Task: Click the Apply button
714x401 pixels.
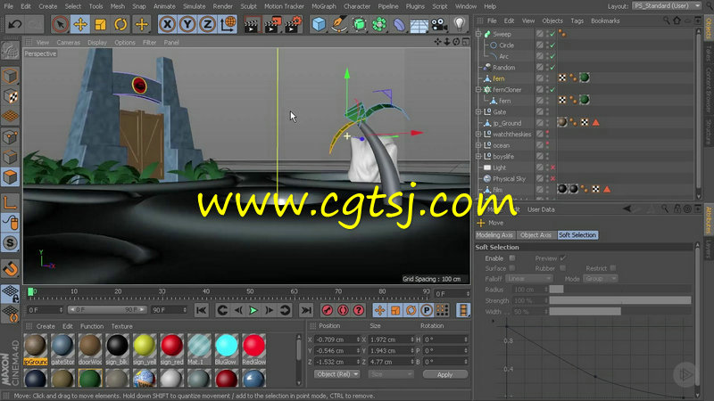Action: tap(444, 374)
